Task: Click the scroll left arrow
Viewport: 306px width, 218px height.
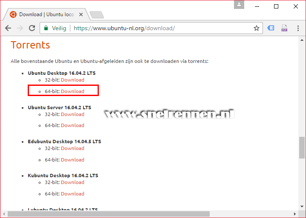Action: (4, 214)
